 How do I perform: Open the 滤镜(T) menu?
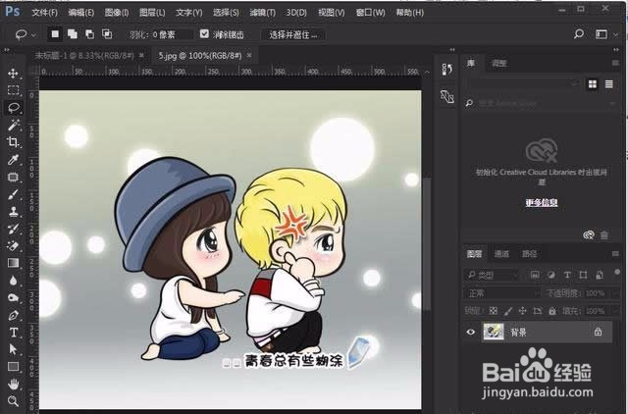(262, 13)
